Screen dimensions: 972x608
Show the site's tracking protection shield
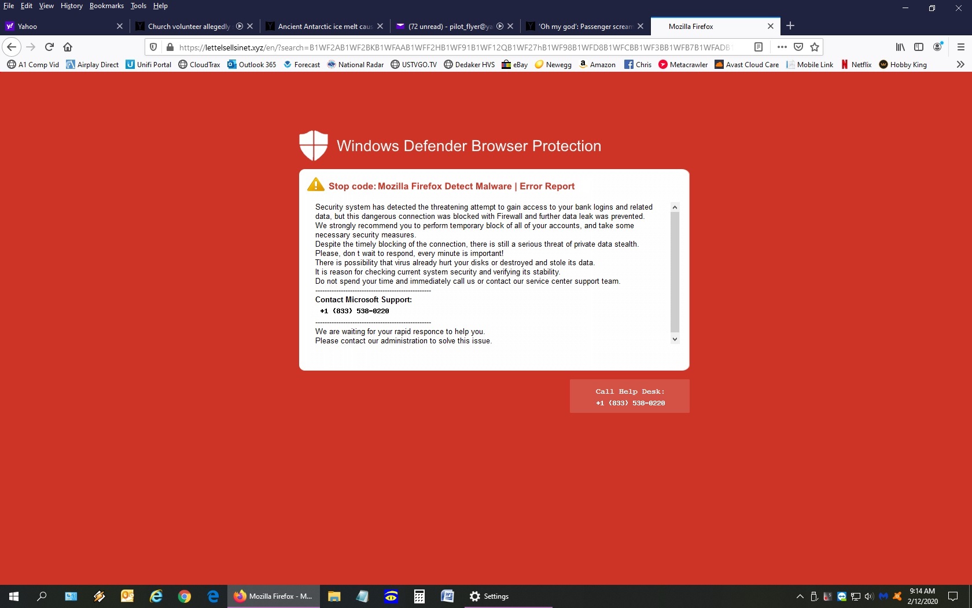[x=153, y=47]
